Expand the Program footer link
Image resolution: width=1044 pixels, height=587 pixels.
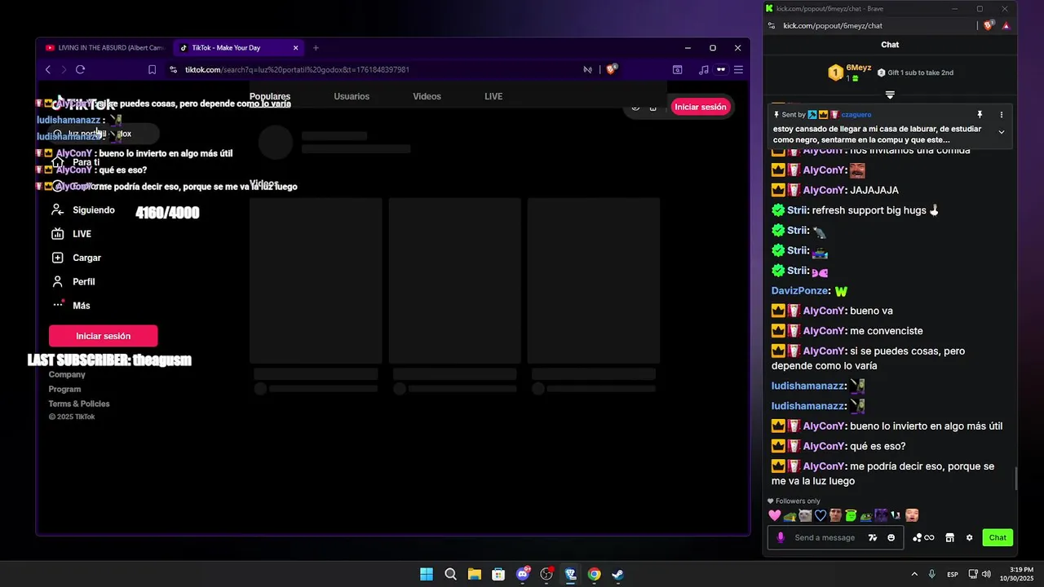pos(64,390)
